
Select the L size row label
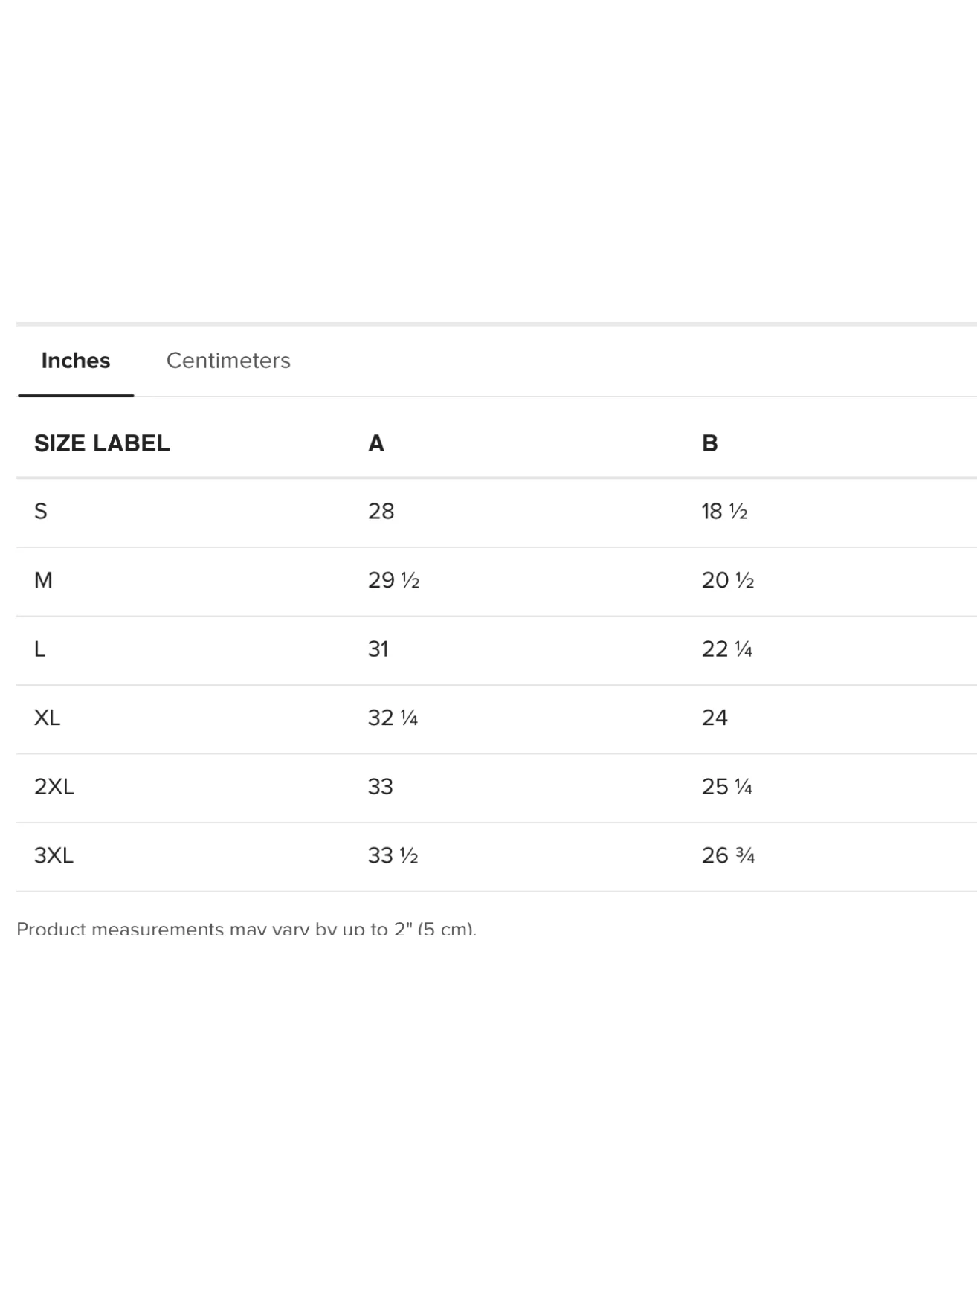pyautogui.click(x=40, y=649)
